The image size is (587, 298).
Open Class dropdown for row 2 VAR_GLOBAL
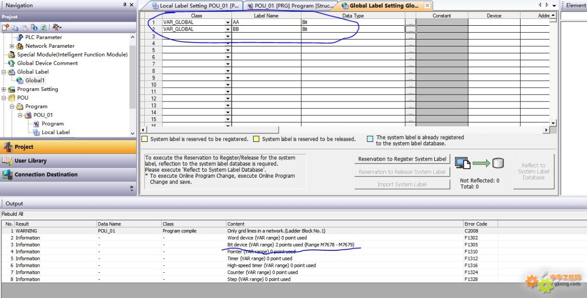(x=228, y=29)
